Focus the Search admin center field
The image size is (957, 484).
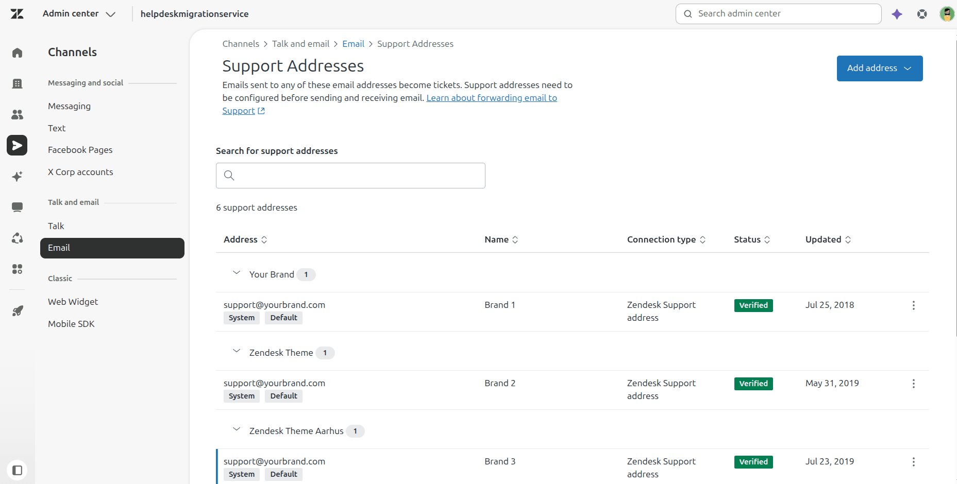click(x=778, y=14)
